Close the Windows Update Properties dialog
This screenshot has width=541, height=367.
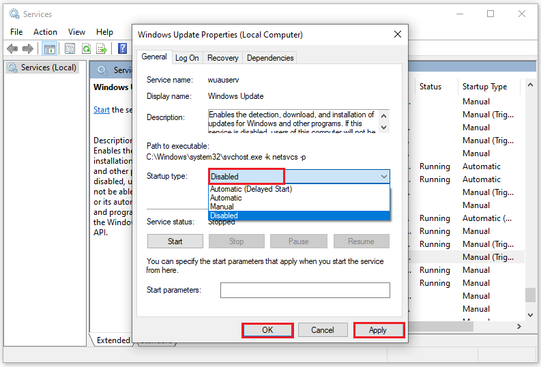point(398,34)
